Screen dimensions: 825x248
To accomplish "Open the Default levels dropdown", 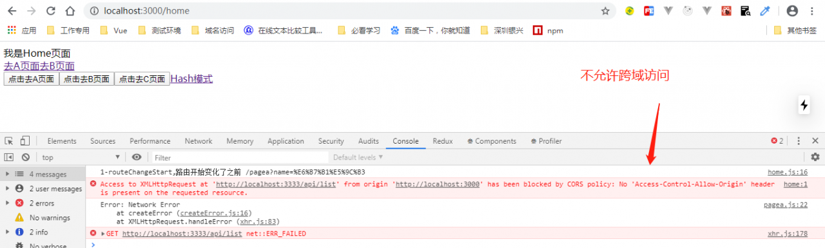I will point(358,157).
